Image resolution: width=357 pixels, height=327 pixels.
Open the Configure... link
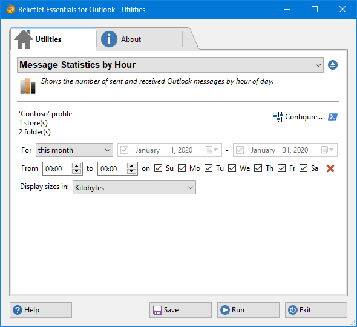click(x=298, y=117)
